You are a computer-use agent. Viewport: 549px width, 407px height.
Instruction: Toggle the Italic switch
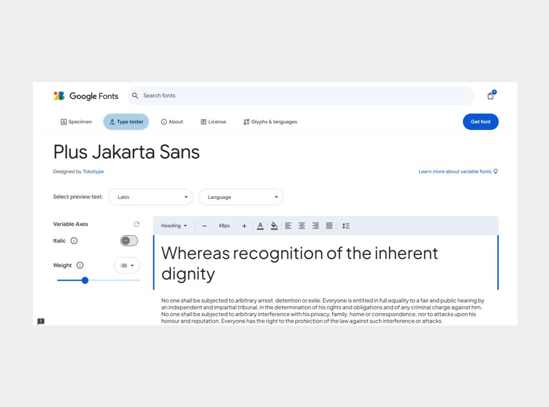coord(129,241)
